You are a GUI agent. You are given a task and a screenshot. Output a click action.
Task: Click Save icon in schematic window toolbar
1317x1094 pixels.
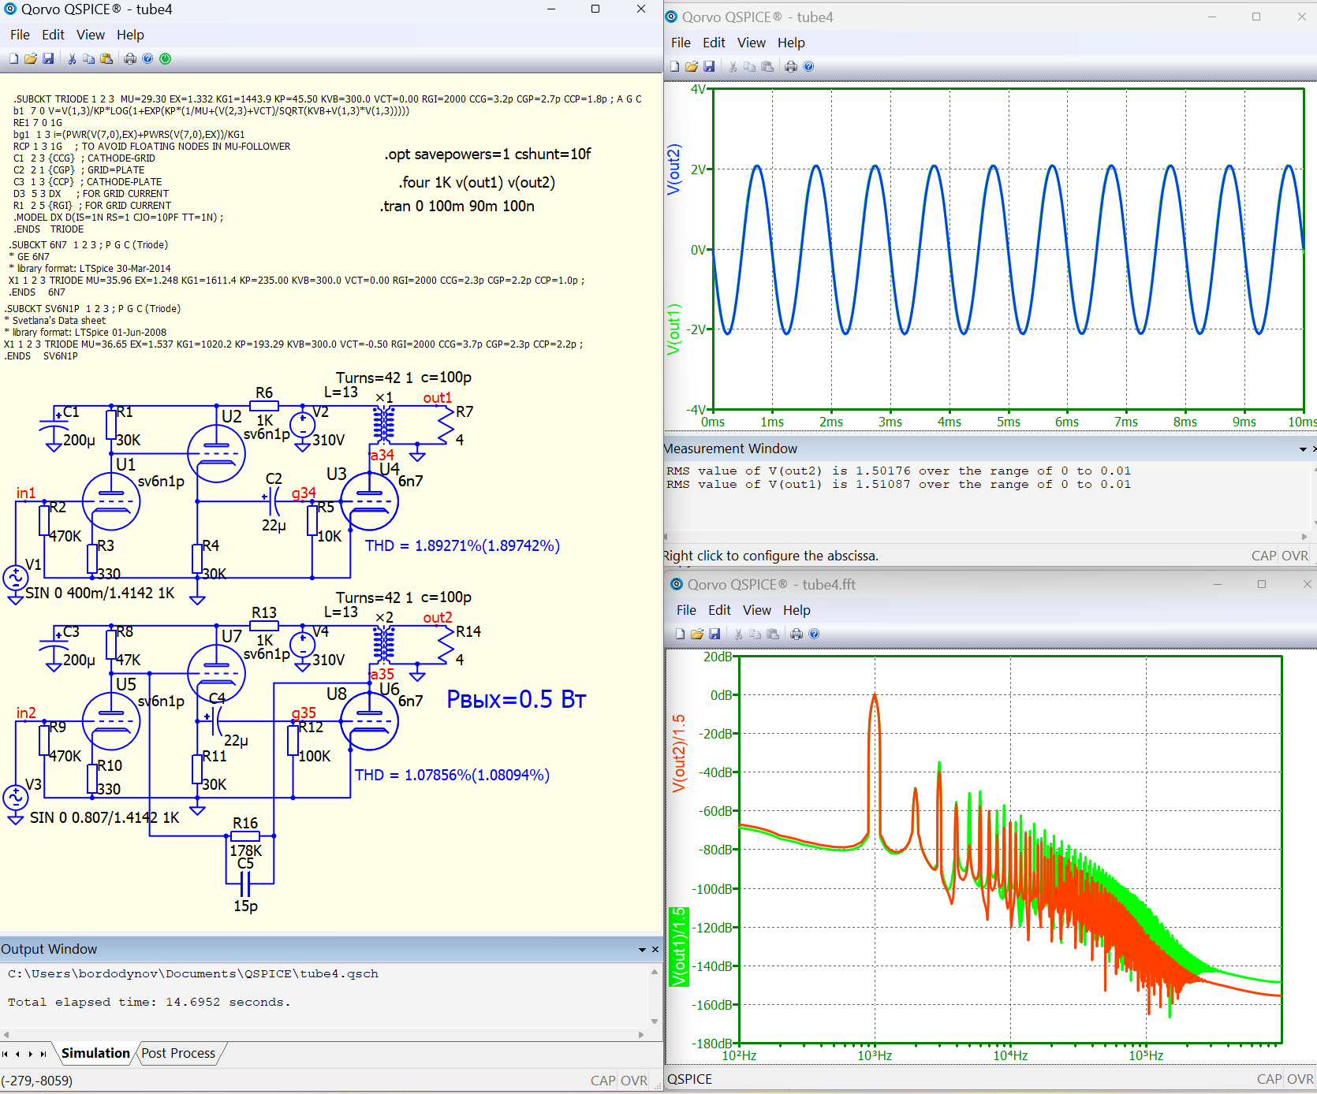click(x=48, y=58)
